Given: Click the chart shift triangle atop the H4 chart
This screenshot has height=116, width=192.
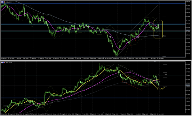Looking at the screenshot, I should (x=158, y=1).
